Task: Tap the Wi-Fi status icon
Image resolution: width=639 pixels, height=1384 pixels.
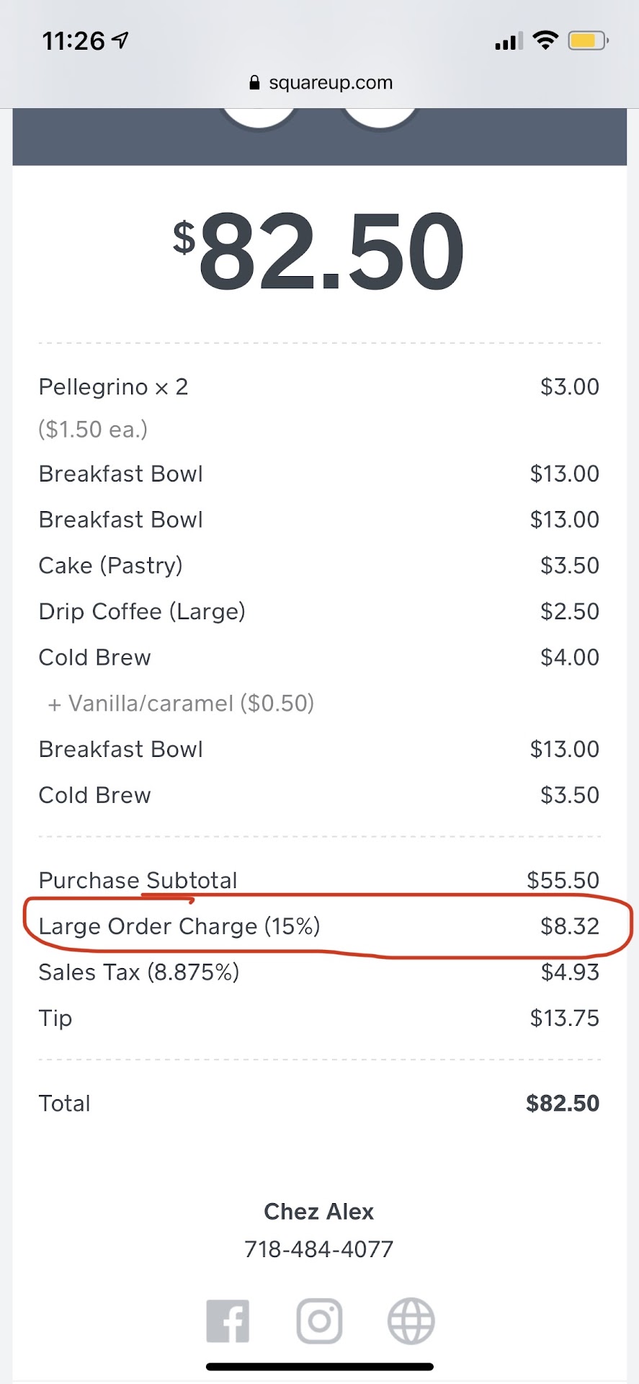Action: pyautogui.click(x=545, y=40)
